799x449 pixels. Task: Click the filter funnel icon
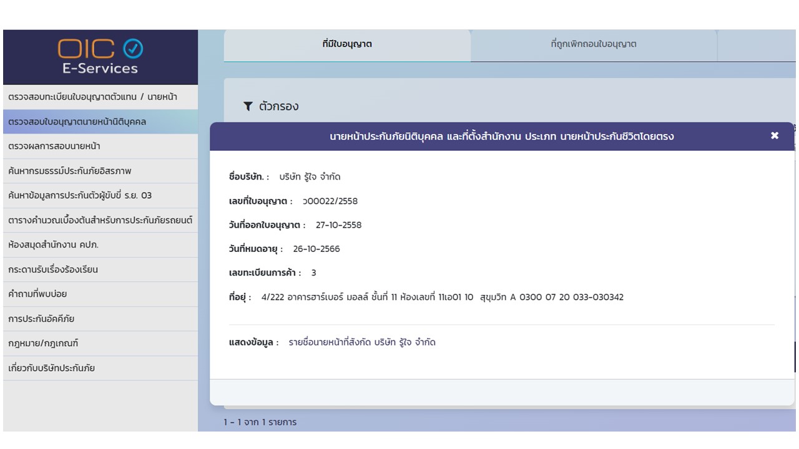click(x=248, y=106)
